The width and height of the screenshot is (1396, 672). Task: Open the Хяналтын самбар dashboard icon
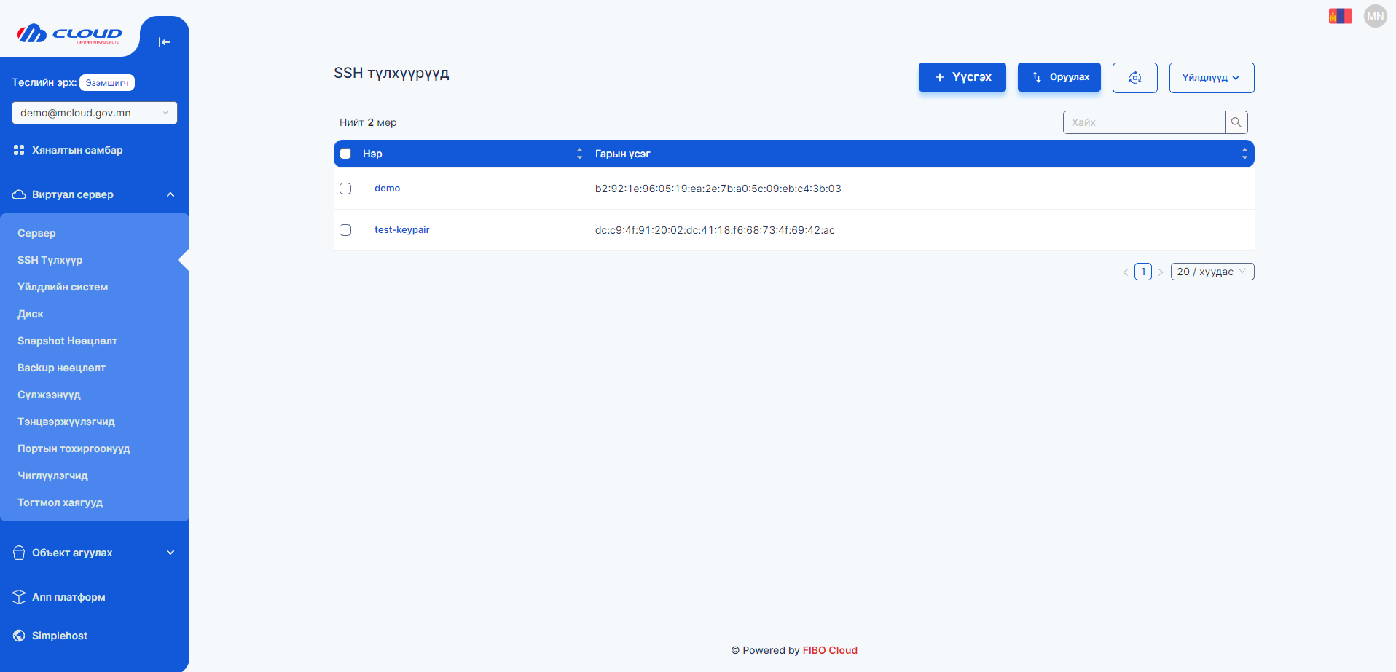(x=18, y=150)
